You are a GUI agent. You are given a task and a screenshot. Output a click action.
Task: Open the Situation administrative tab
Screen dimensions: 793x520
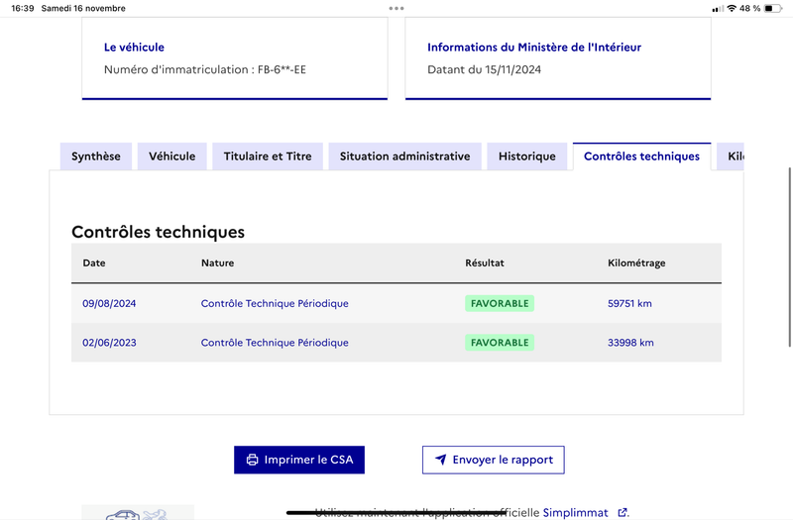(x=405, y=156)
